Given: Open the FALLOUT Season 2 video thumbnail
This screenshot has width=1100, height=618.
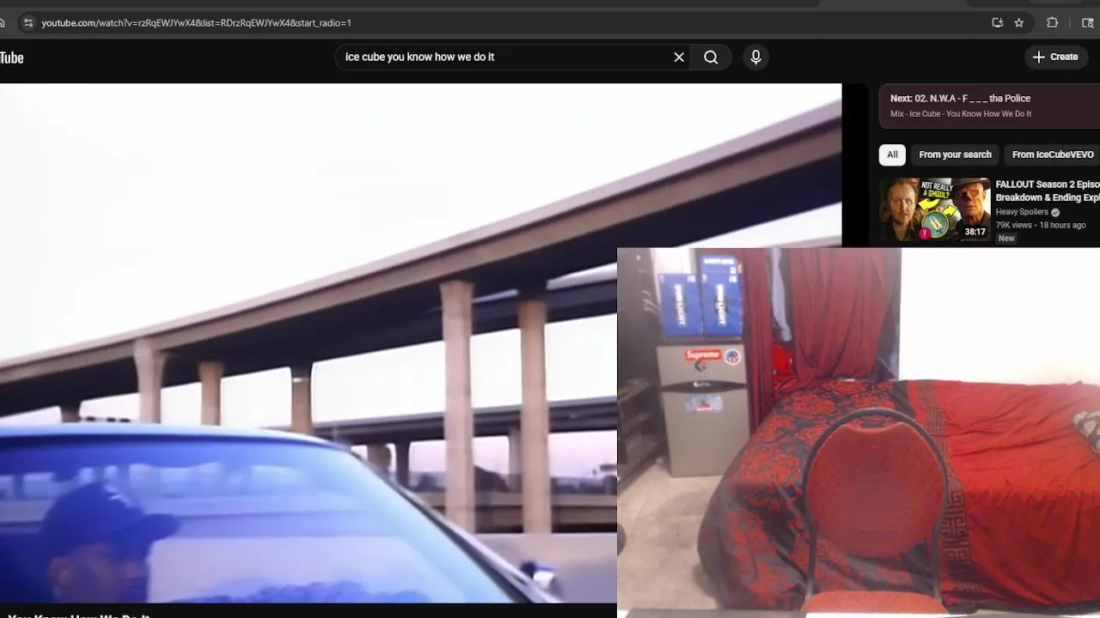Looking at the screenshot, I should point(934,209).
